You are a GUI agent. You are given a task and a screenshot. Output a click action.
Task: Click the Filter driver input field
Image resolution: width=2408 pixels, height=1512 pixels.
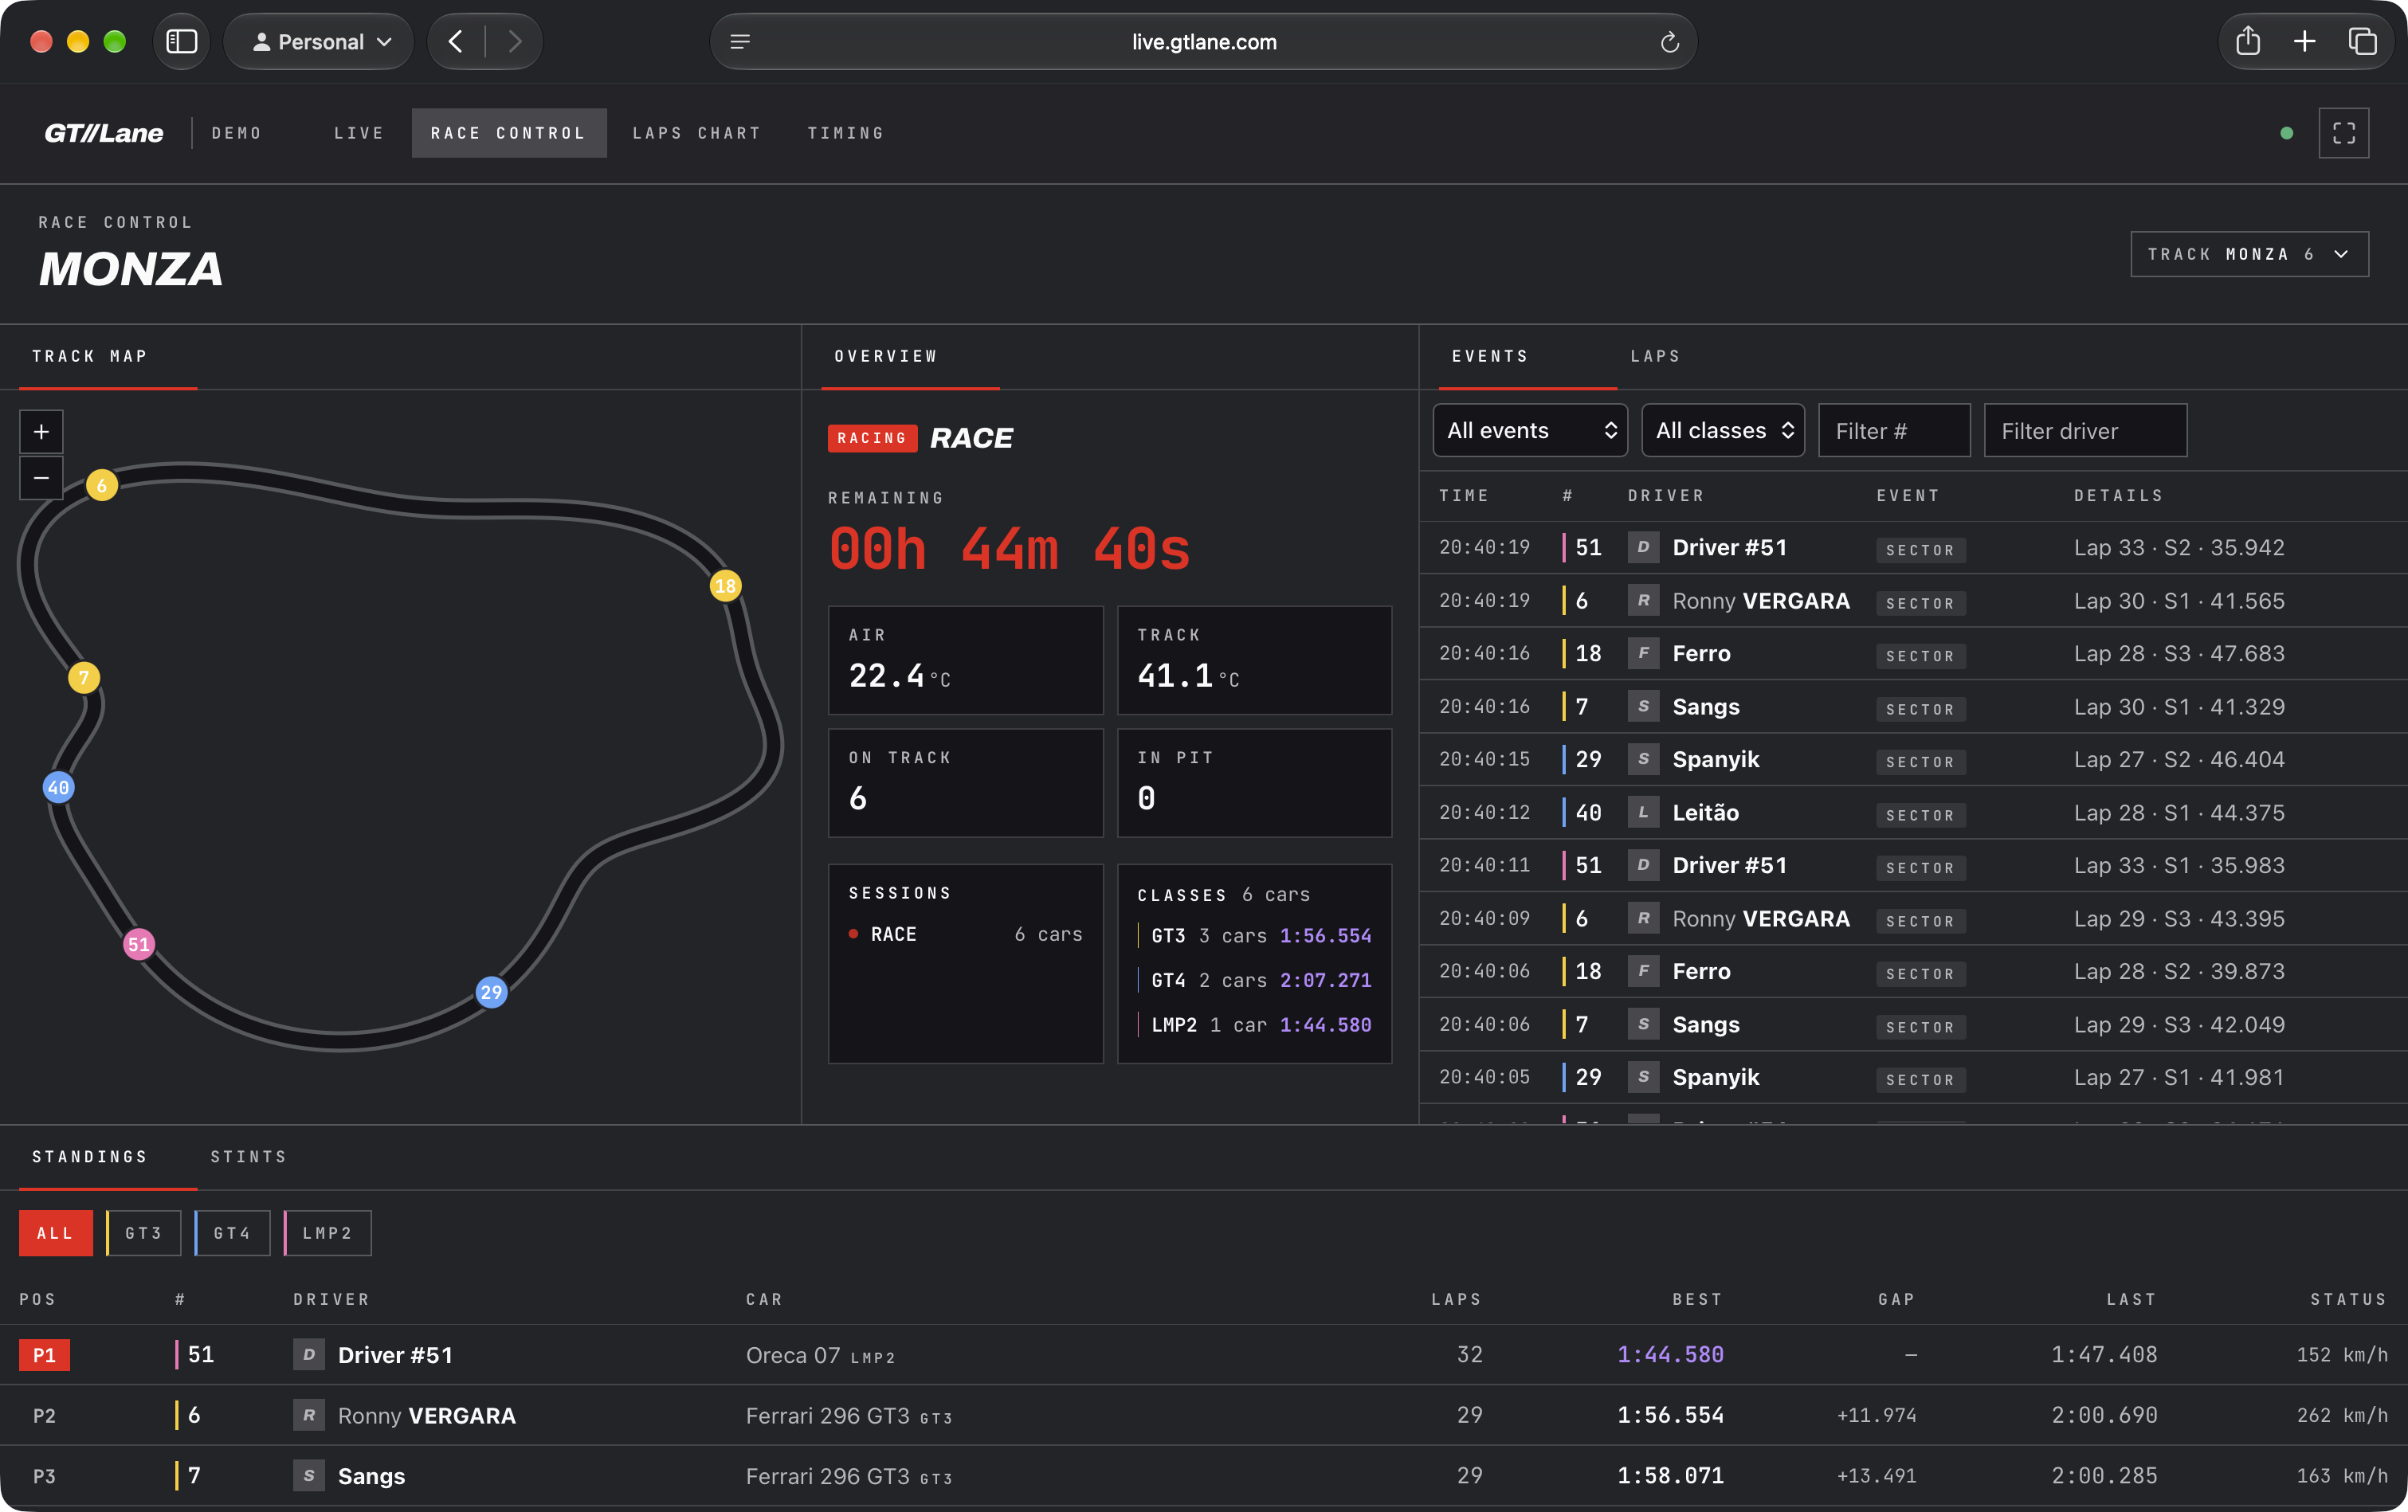pos(2085,431)
